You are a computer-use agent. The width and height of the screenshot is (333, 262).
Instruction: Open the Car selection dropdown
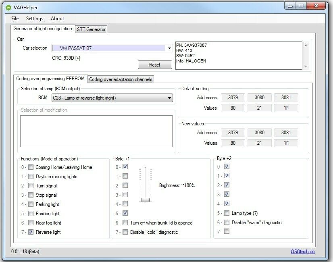pyautogui.click(x=169, y=48)
